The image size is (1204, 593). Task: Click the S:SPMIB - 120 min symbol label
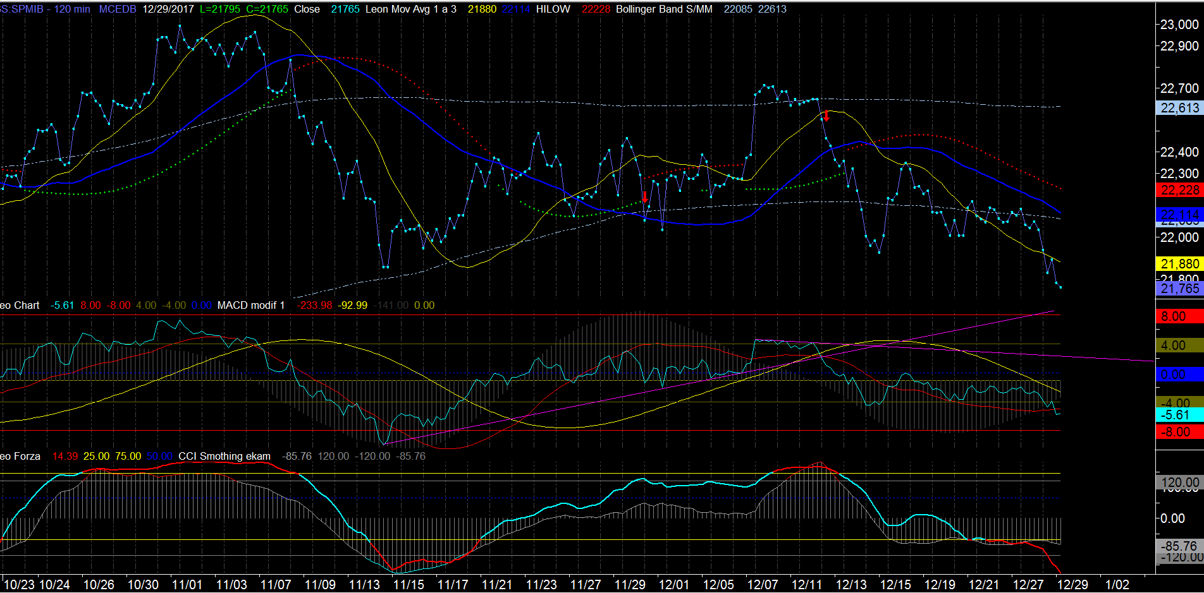(46, 9)
